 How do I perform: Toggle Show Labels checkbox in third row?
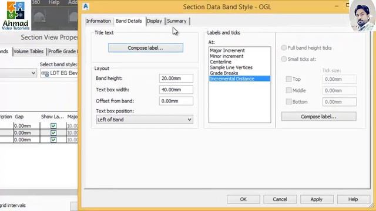coord(53,139)
